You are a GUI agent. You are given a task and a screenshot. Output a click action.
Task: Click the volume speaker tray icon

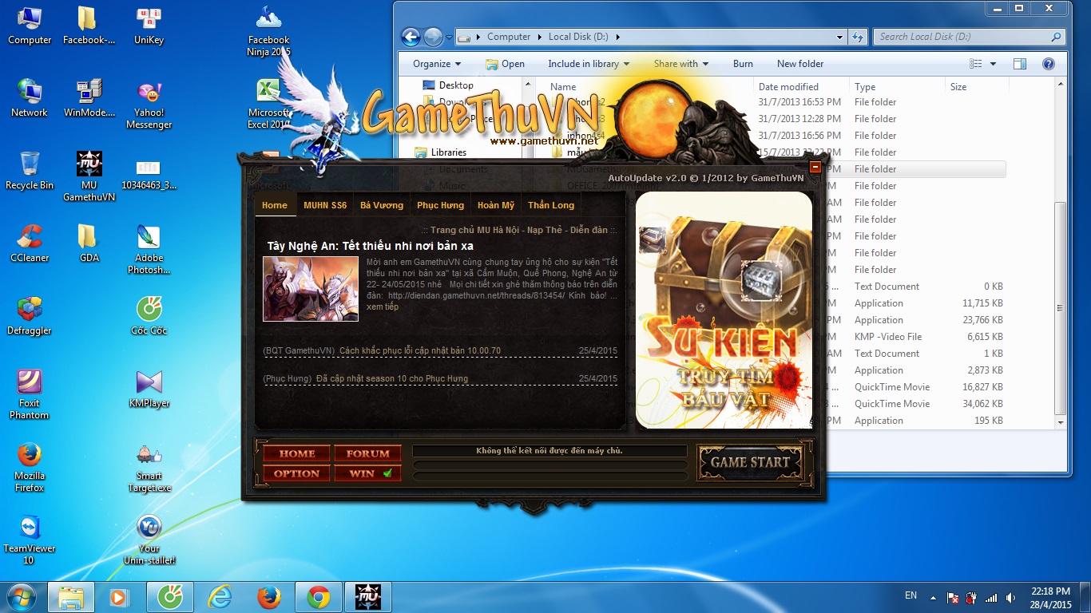(x=1010, y=598)
